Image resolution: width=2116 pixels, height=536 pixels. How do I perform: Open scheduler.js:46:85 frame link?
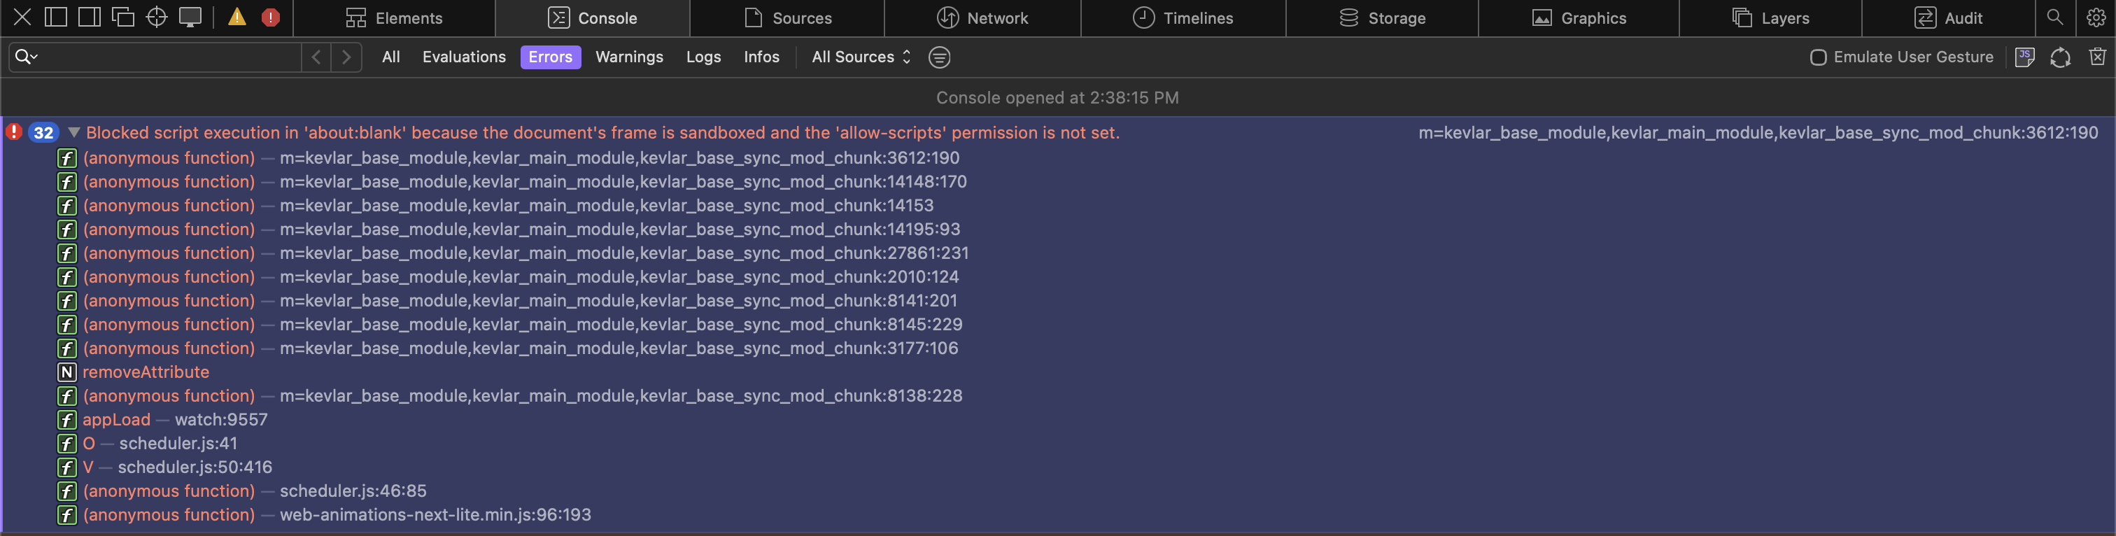pyautogui.click(x=353, y=491)
